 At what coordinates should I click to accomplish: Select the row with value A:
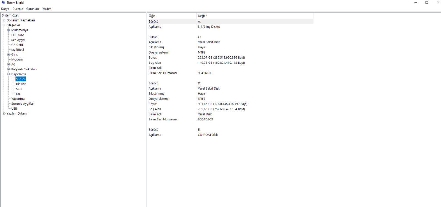tap(230, 21)
